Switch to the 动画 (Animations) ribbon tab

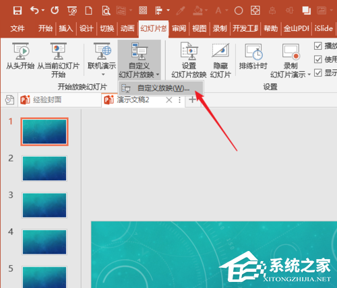click(x=127, y=28)
